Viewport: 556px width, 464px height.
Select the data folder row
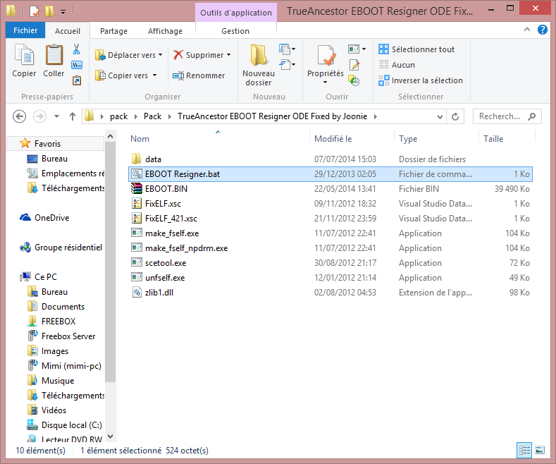pyautogui.click(x=330, y=159)
